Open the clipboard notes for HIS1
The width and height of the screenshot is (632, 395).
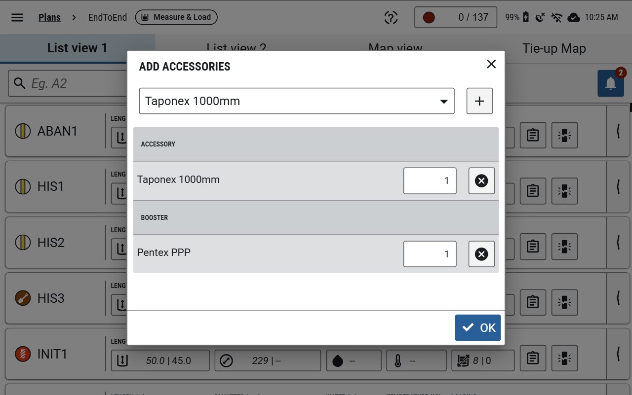533,191
